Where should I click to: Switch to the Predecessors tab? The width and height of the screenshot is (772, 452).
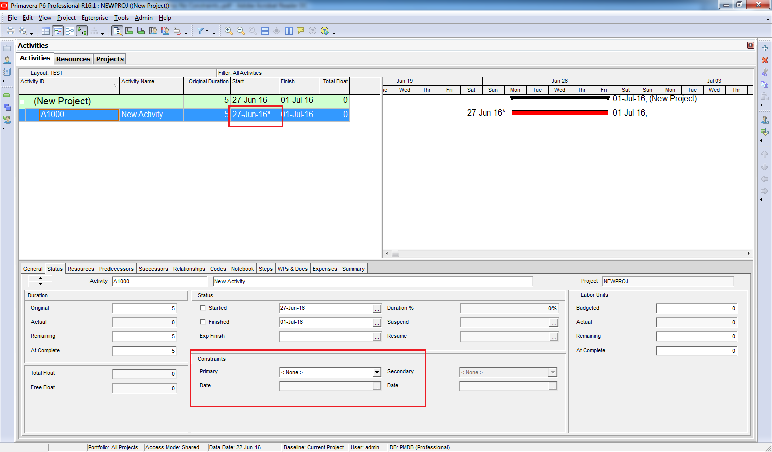pos(116,269)
